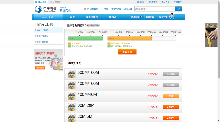Click the 4G banner ad on right
The image size is (220, 122).
click(211, 35)
